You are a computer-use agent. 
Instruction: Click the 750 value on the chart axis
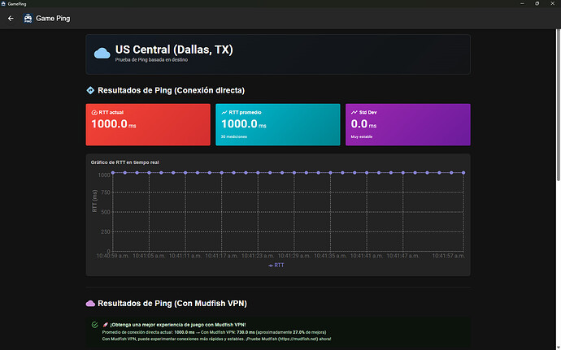pyautogui.click(x=106, y=192)
